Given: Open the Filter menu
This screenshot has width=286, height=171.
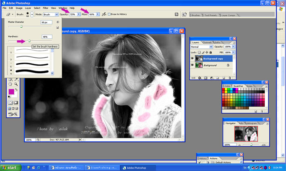Looking at the screenshot, I should (45, 8).
